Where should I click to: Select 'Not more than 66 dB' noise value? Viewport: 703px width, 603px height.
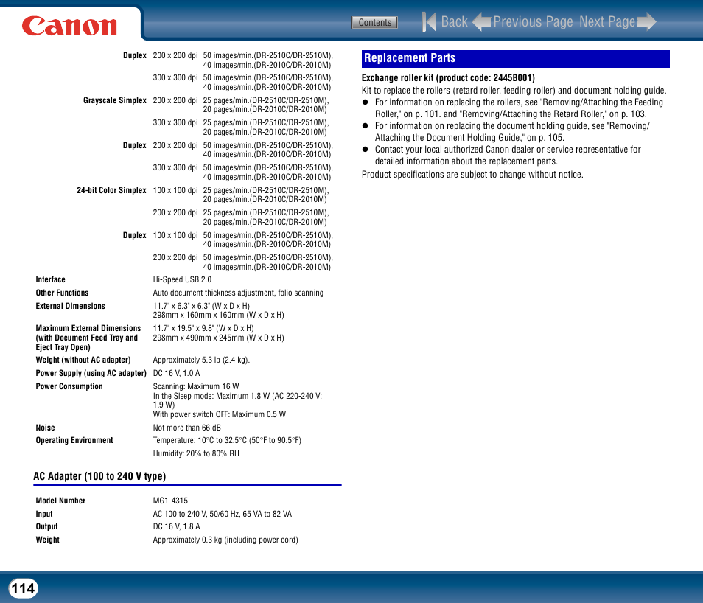[187, 428]
